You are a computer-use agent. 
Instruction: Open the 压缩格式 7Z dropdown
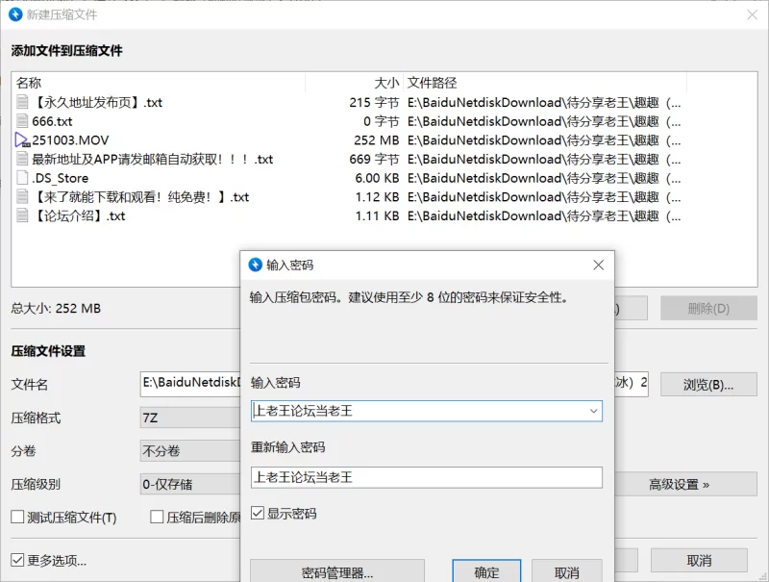189,418
